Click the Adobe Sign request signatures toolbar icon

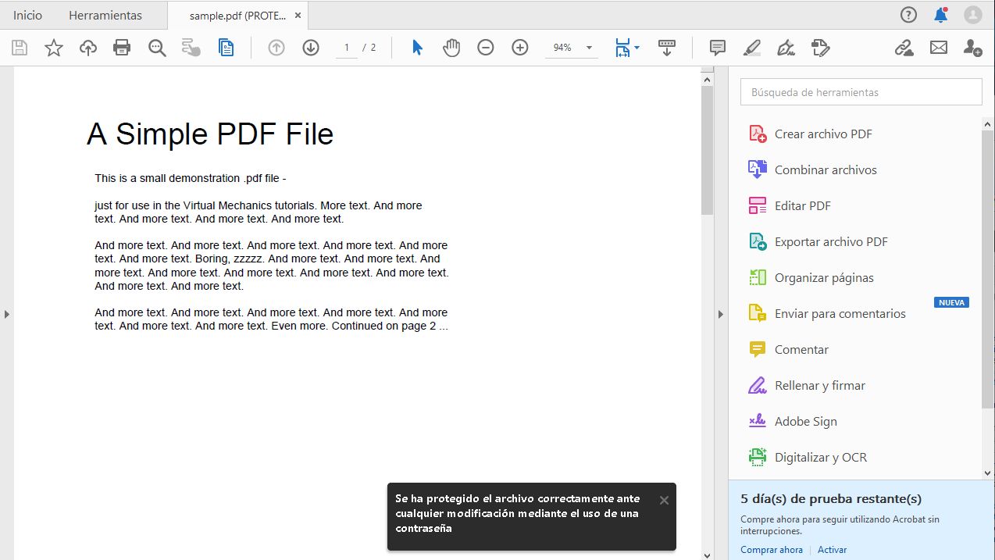click(x=191, y=48)
